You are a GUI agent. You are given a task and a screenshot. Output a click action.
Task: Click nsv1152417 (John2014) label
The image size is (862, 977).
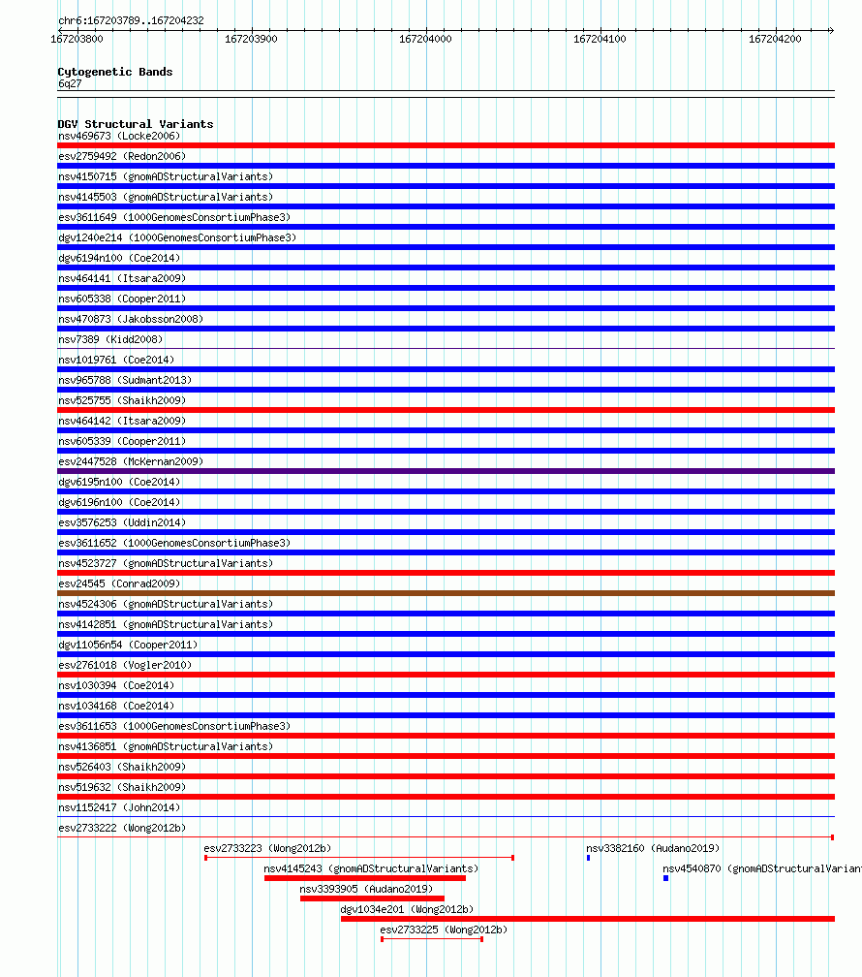pos(119,807)
